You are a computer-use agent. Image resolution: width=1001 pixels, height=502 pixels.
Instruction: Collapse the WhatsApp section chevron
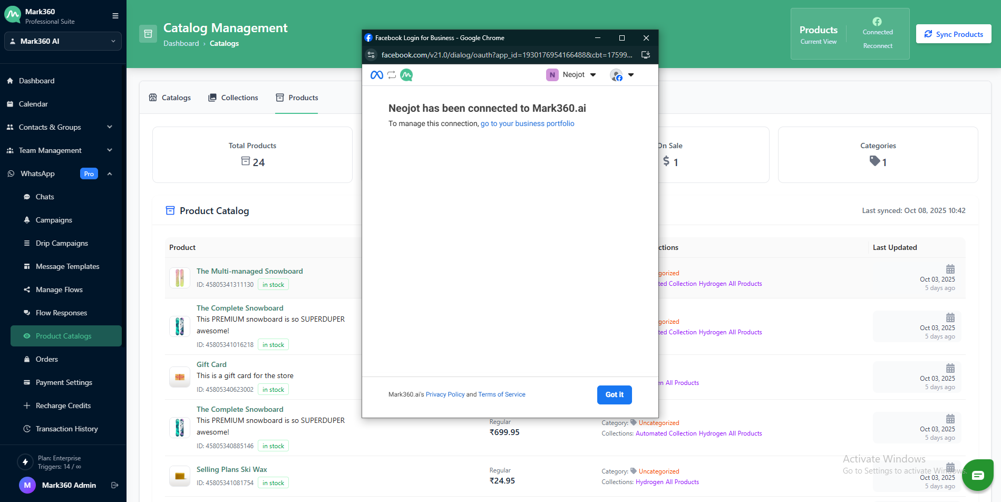click(110, 173)
